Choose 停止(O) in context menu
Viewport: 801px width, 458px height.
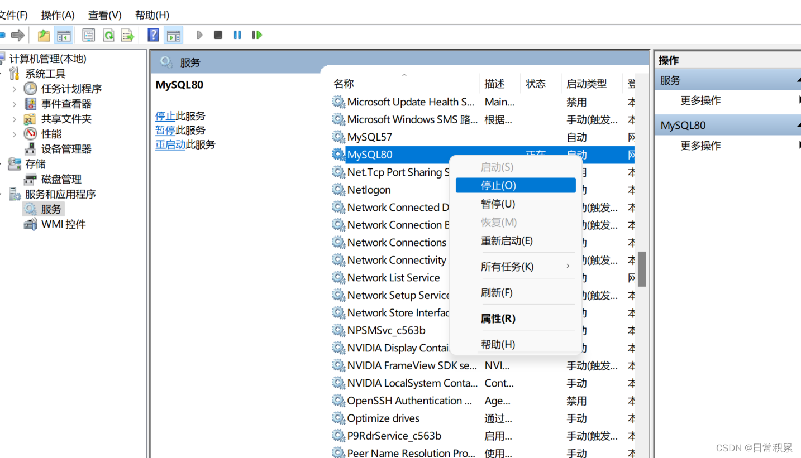point(516,185)
